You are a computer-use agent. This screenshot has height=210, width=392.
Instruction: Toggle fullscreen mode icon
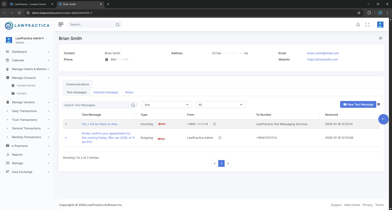coord(367,25)
